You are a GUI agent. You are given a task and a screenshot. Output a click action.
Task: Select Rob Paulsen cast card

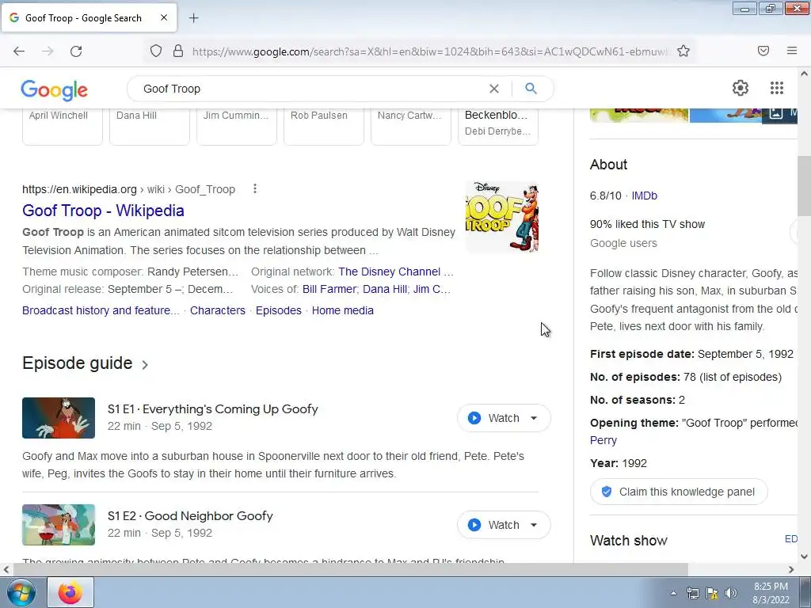click(324, 127)
